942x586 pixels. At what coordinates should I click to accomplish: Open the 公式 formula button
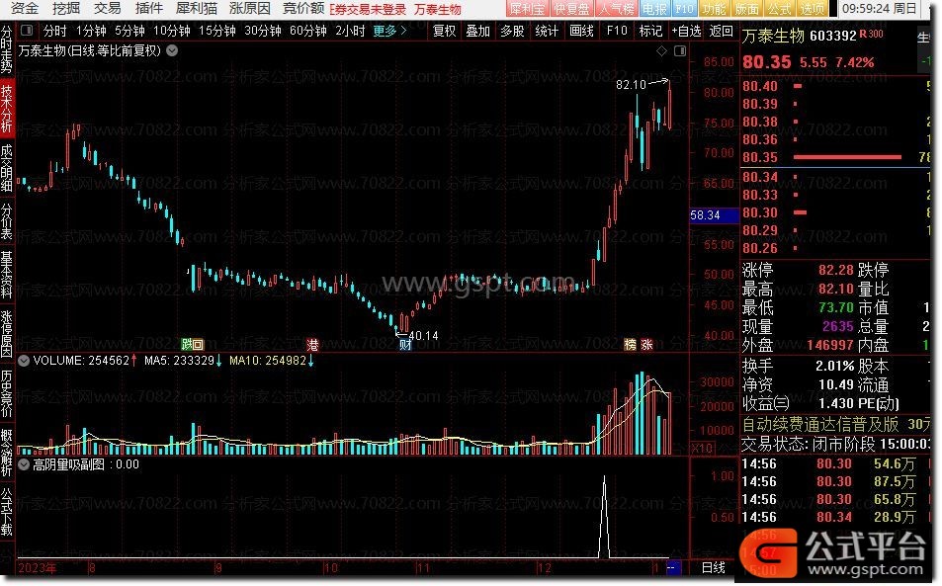[x=779, y=9]
